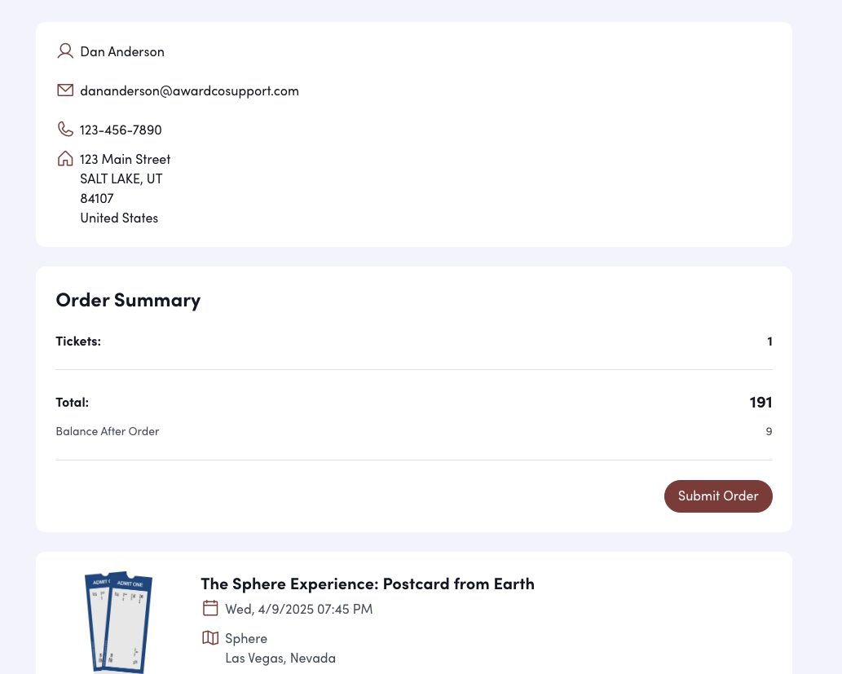This screenshot has height=674, width=842.
Task: Click the Order Summary heading
Action: [128, 300]
